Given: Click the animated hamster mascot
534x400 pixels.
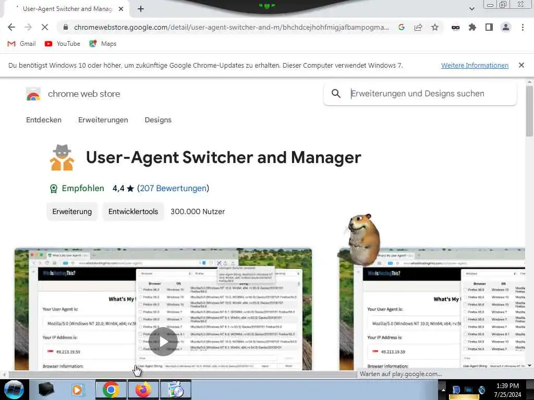Looking at the screenshot, I should click(x=363, y=240).
